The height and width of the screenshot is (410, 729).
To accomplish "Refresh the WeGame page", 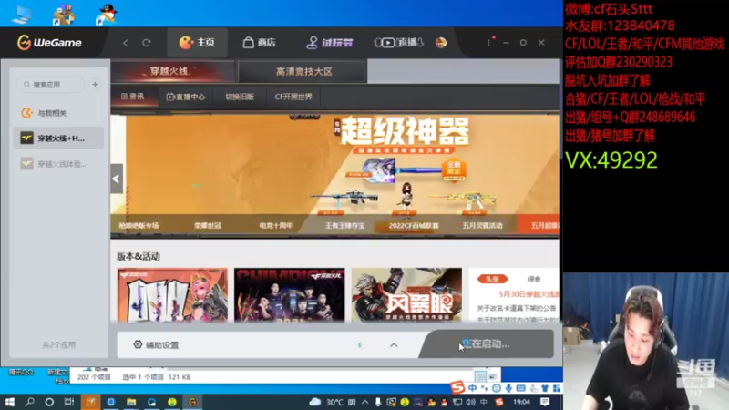I will [147, 43].
